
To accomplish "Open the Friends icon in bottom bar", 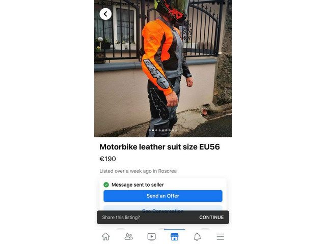I will click(129, 236).
